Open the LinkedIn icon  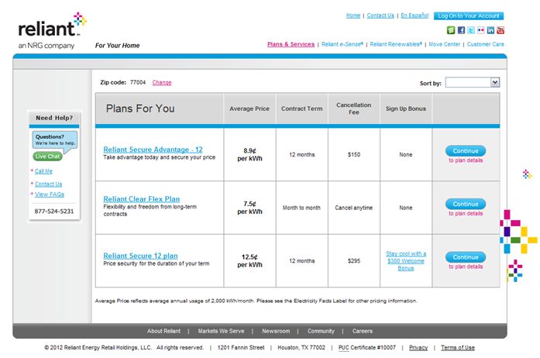tap(490, 30)
